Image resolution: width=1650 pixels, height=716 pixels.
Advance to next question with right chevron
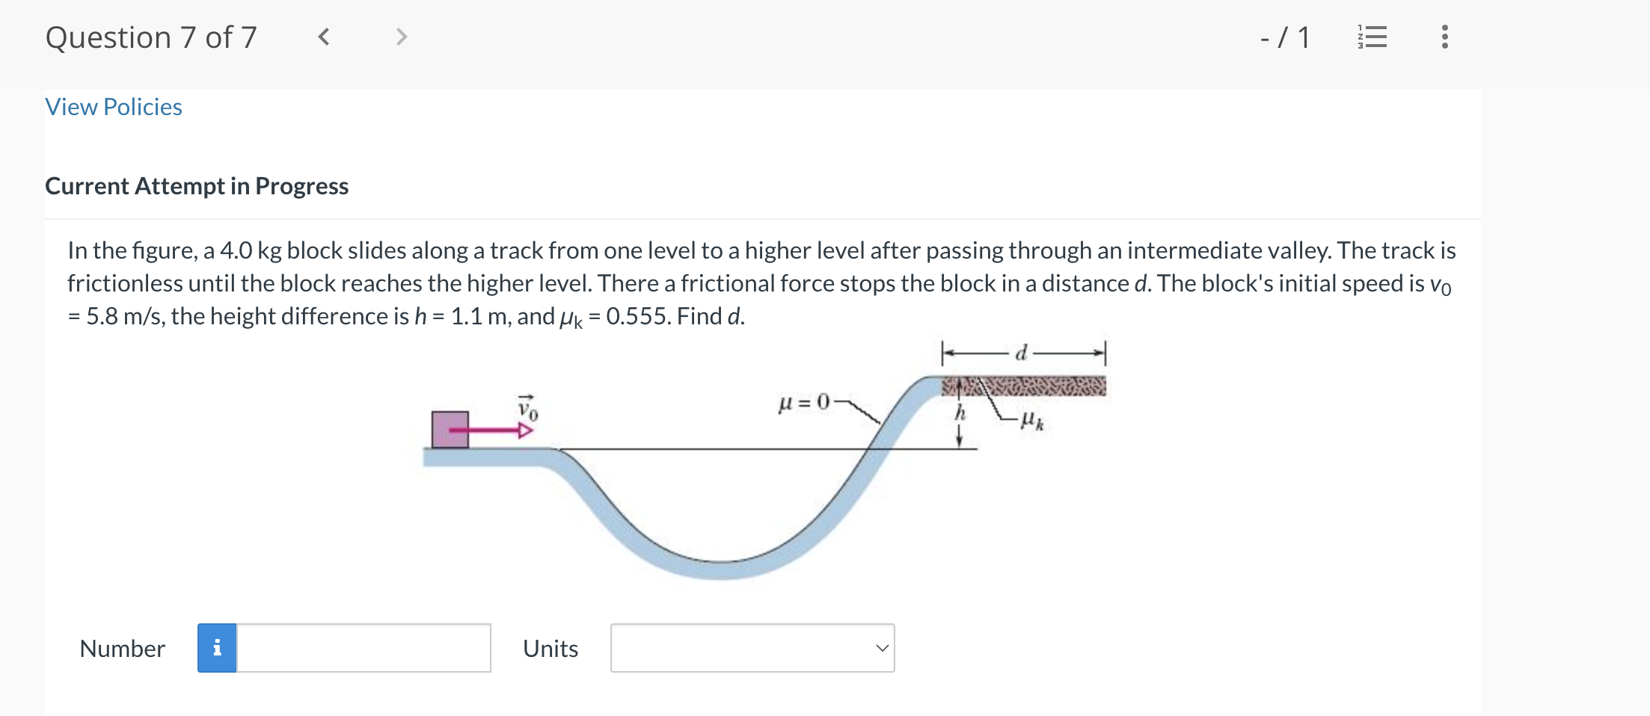point(402,37)
